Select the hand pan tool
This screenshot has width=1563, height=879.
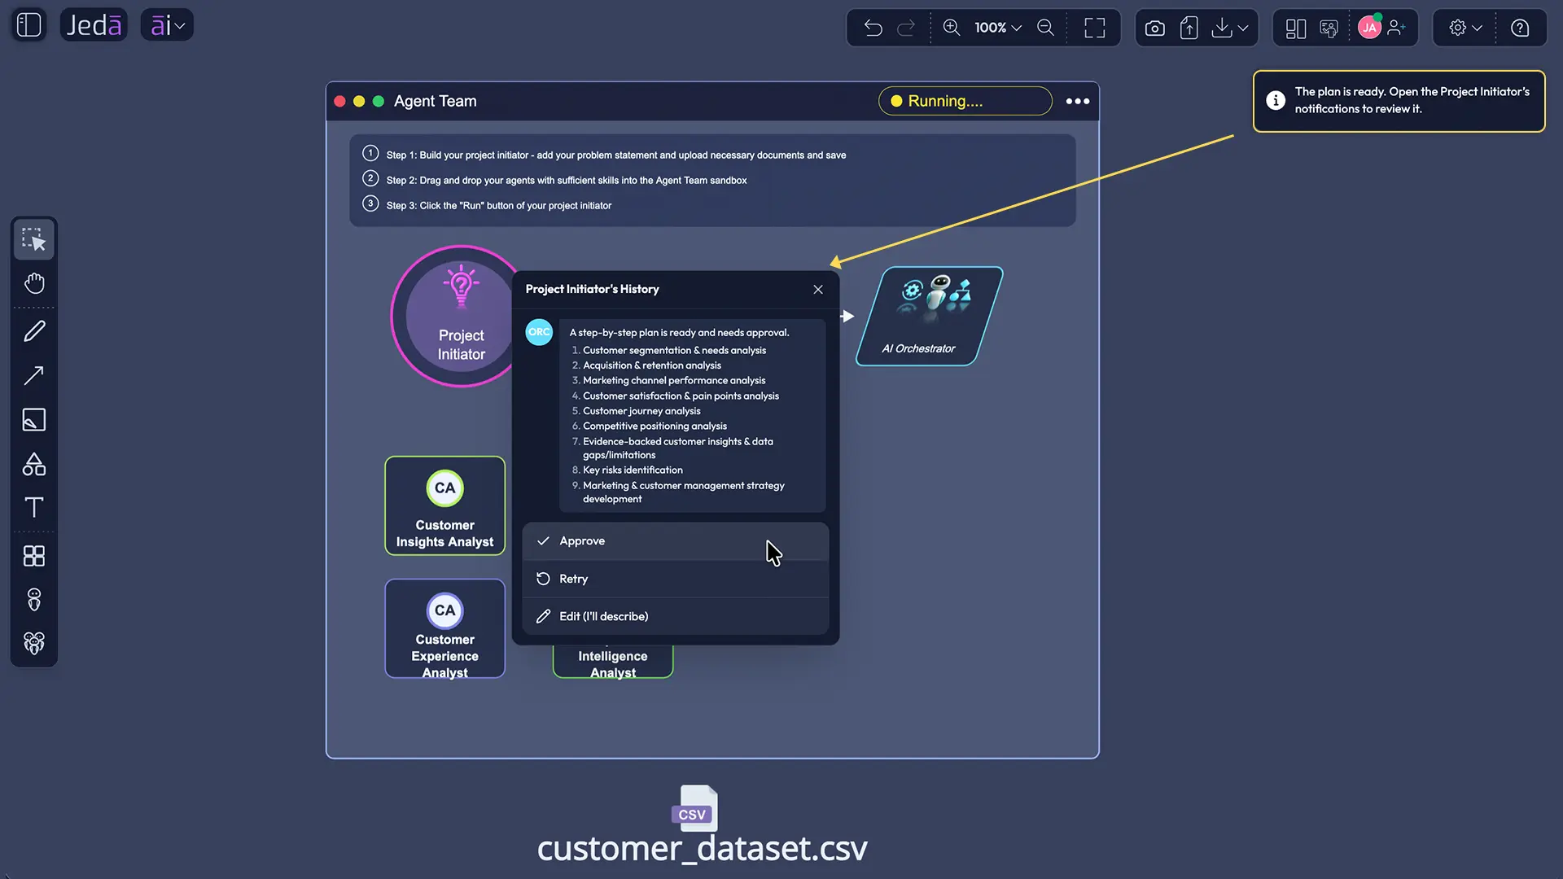34,283
